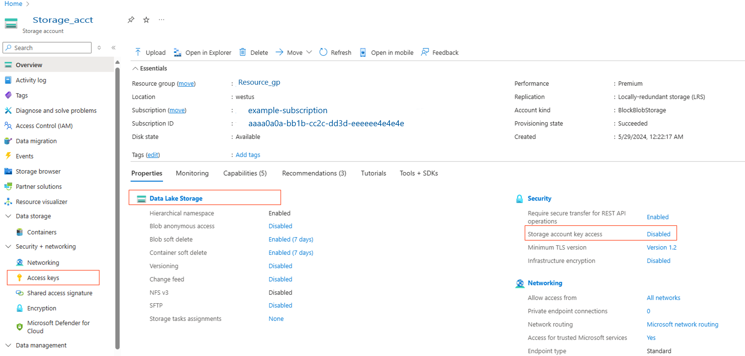Open the Access keys menu item
The width and height of the screenshot is (745, 356).
tap(43, 278)
